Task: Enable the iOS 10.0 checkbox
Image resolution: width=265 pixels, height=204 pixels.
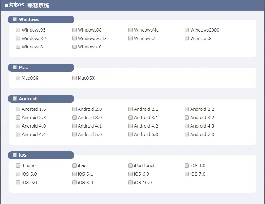Action: coord(131,183)
